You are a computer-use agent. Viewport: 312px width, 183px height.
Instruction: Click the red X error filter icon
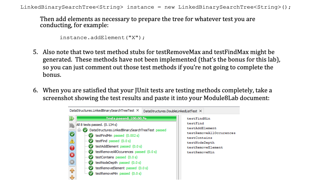[x=72, y=155]
